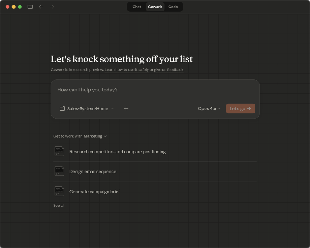Viewport: 310px width, 248px height.
Task: Click the Research competitors task icon
Action: [x=59, y=151]
